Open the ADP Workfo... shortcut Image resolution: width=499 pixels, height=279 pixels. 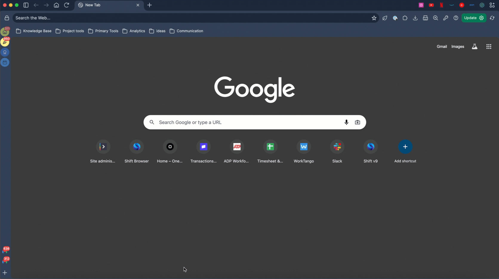pos(237,152)
